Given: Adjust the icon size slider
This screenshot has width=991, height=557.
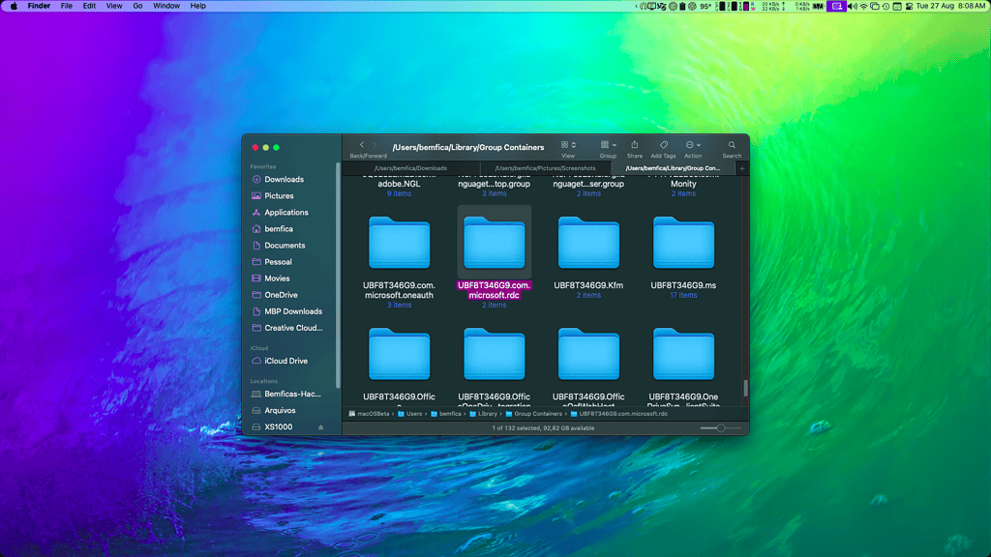Looking at the screenshot, I should click(x=721, y=427).
